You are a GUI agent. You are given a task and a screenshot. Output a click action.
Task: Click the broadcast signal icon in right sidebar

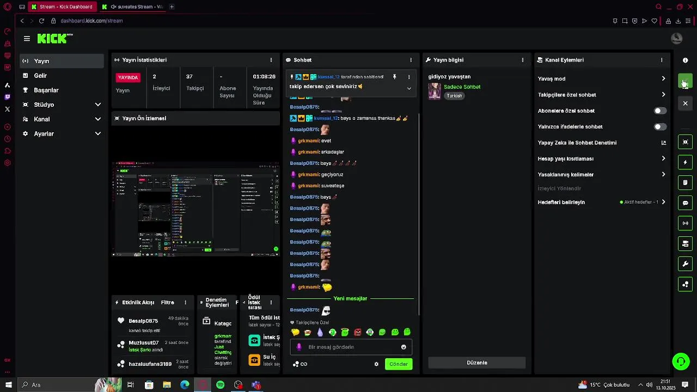point(686,223)
